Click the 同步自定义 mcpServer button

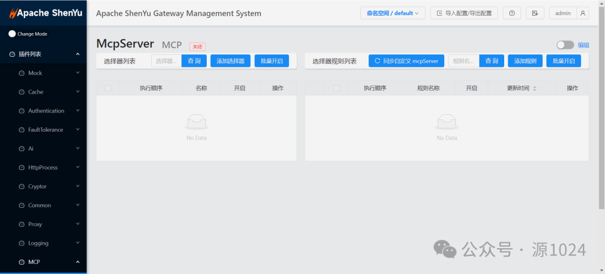point(406,61)
